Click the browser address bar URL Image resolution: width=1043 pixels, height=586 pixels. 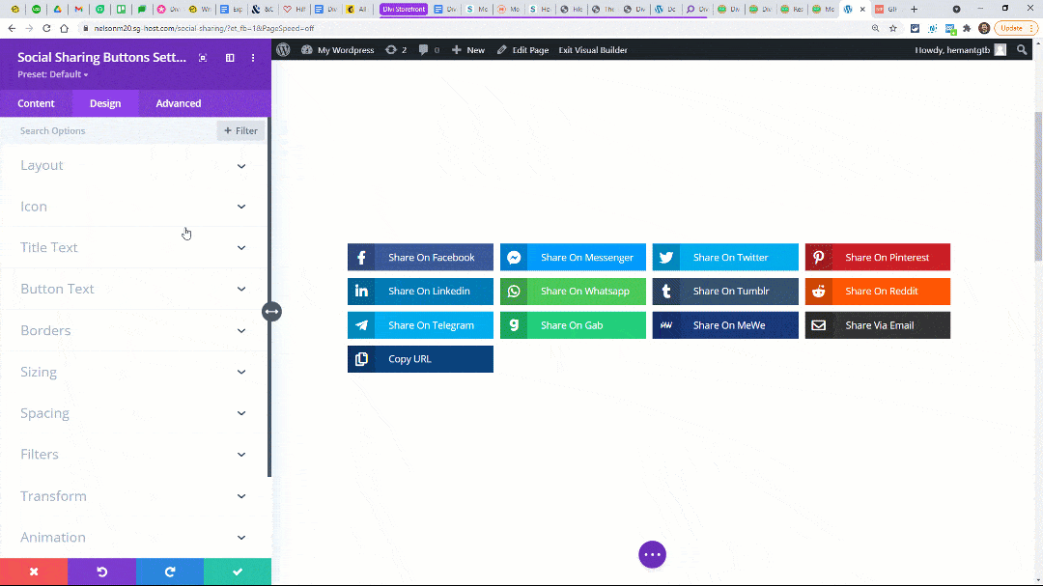204,29
